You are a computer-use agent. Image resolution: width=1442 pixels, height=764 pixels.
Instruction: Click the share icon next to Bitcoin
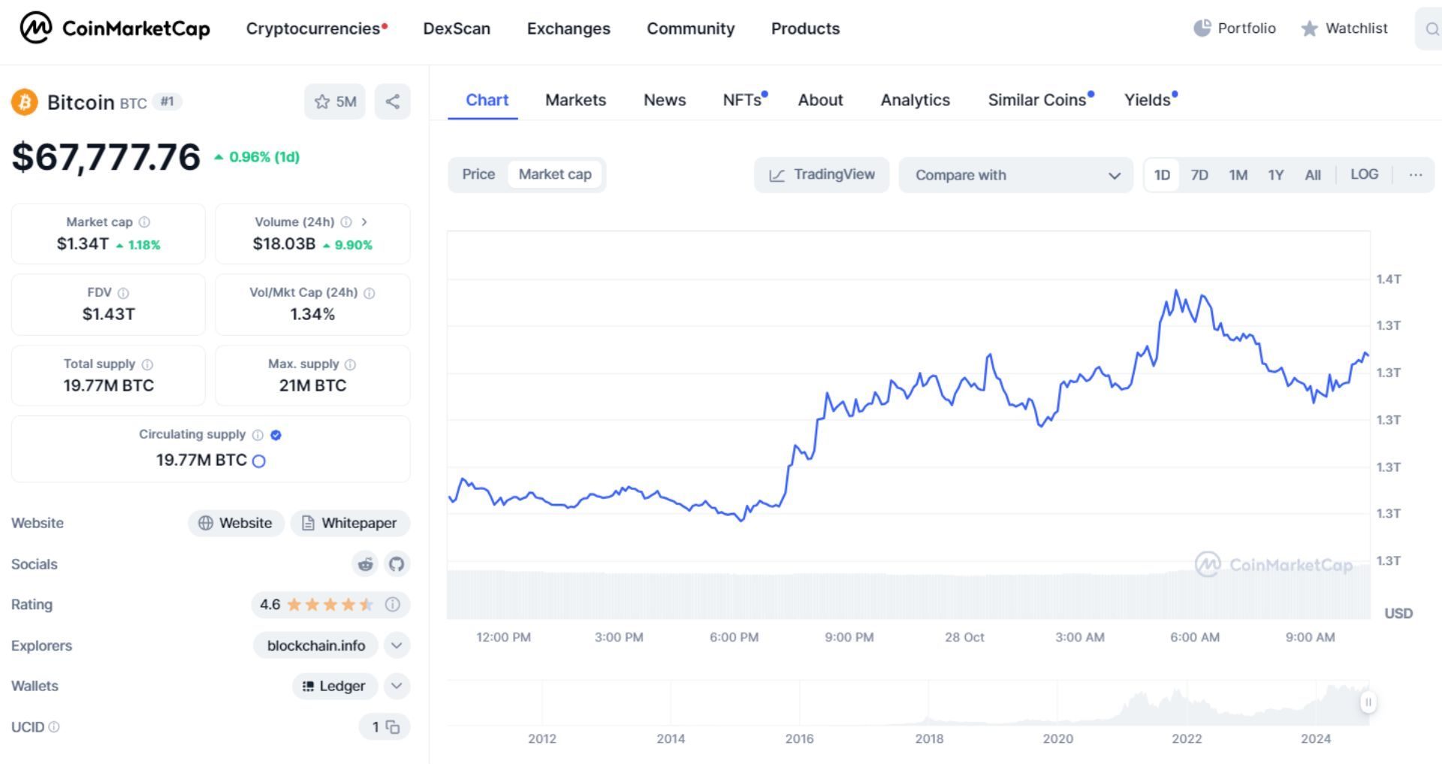pos(393,101)
